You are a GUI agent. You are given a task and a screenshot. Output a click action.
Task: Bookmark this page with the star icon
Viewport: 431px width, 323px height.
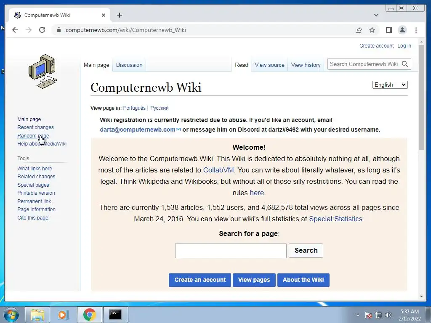372,30
